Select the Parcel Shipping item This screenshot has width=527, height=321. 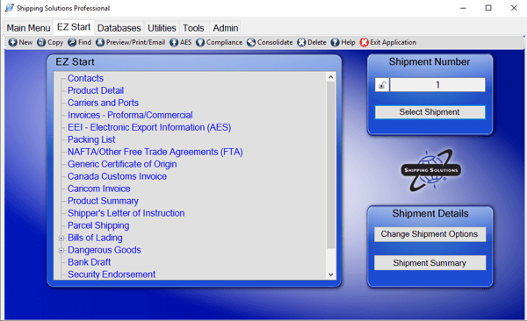coord(98,225)
